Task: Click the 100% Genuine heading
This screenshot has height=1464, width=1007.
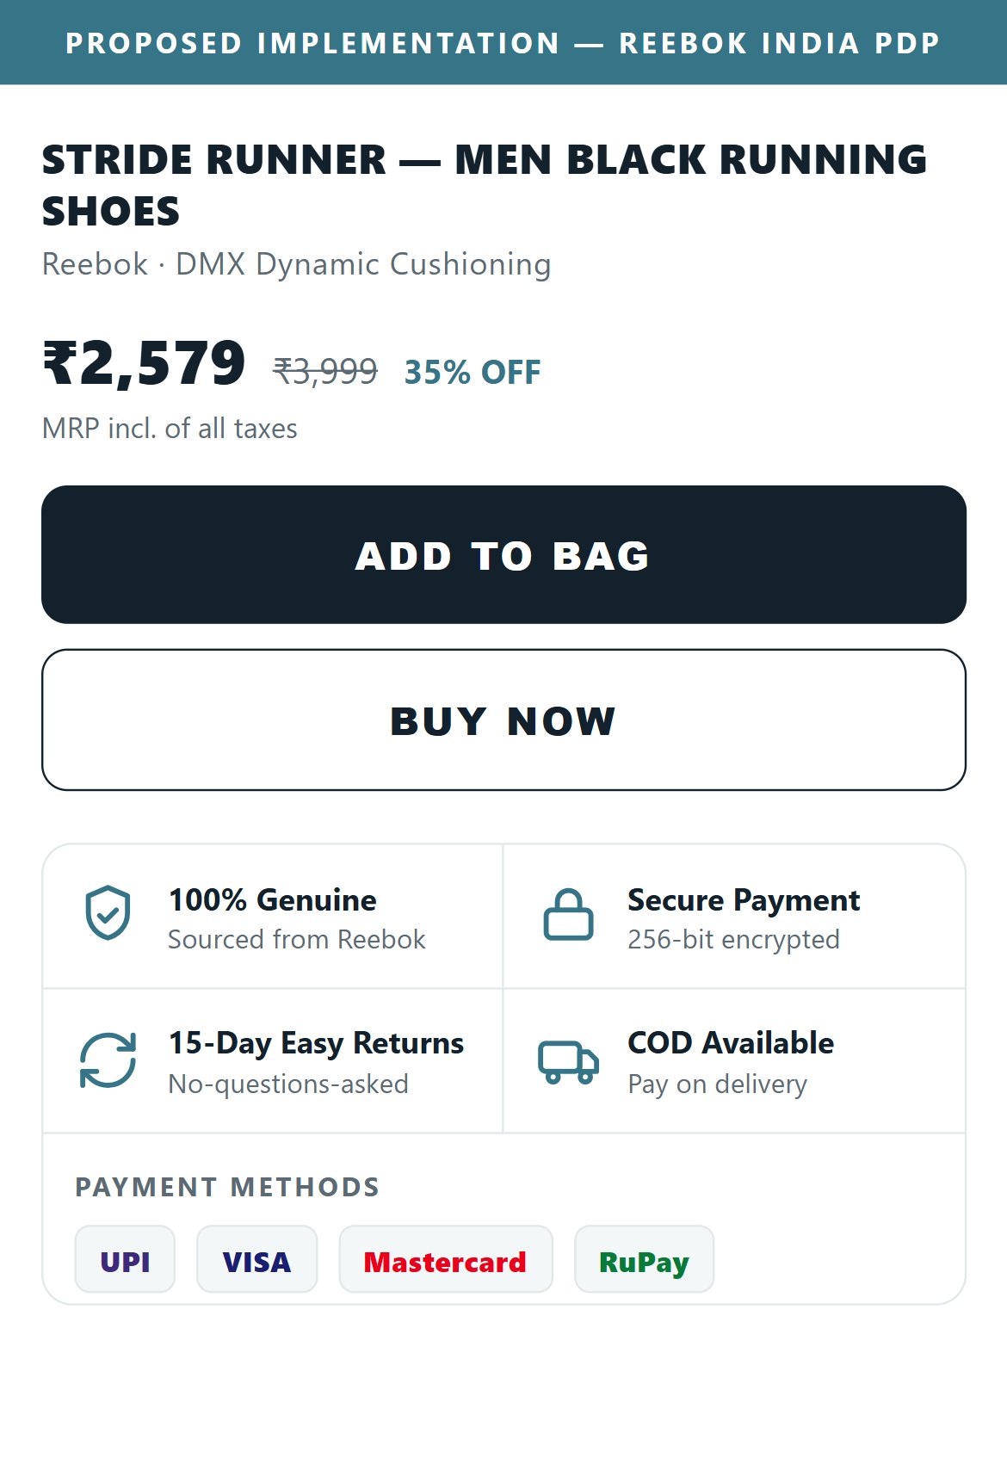Action: 272,900
